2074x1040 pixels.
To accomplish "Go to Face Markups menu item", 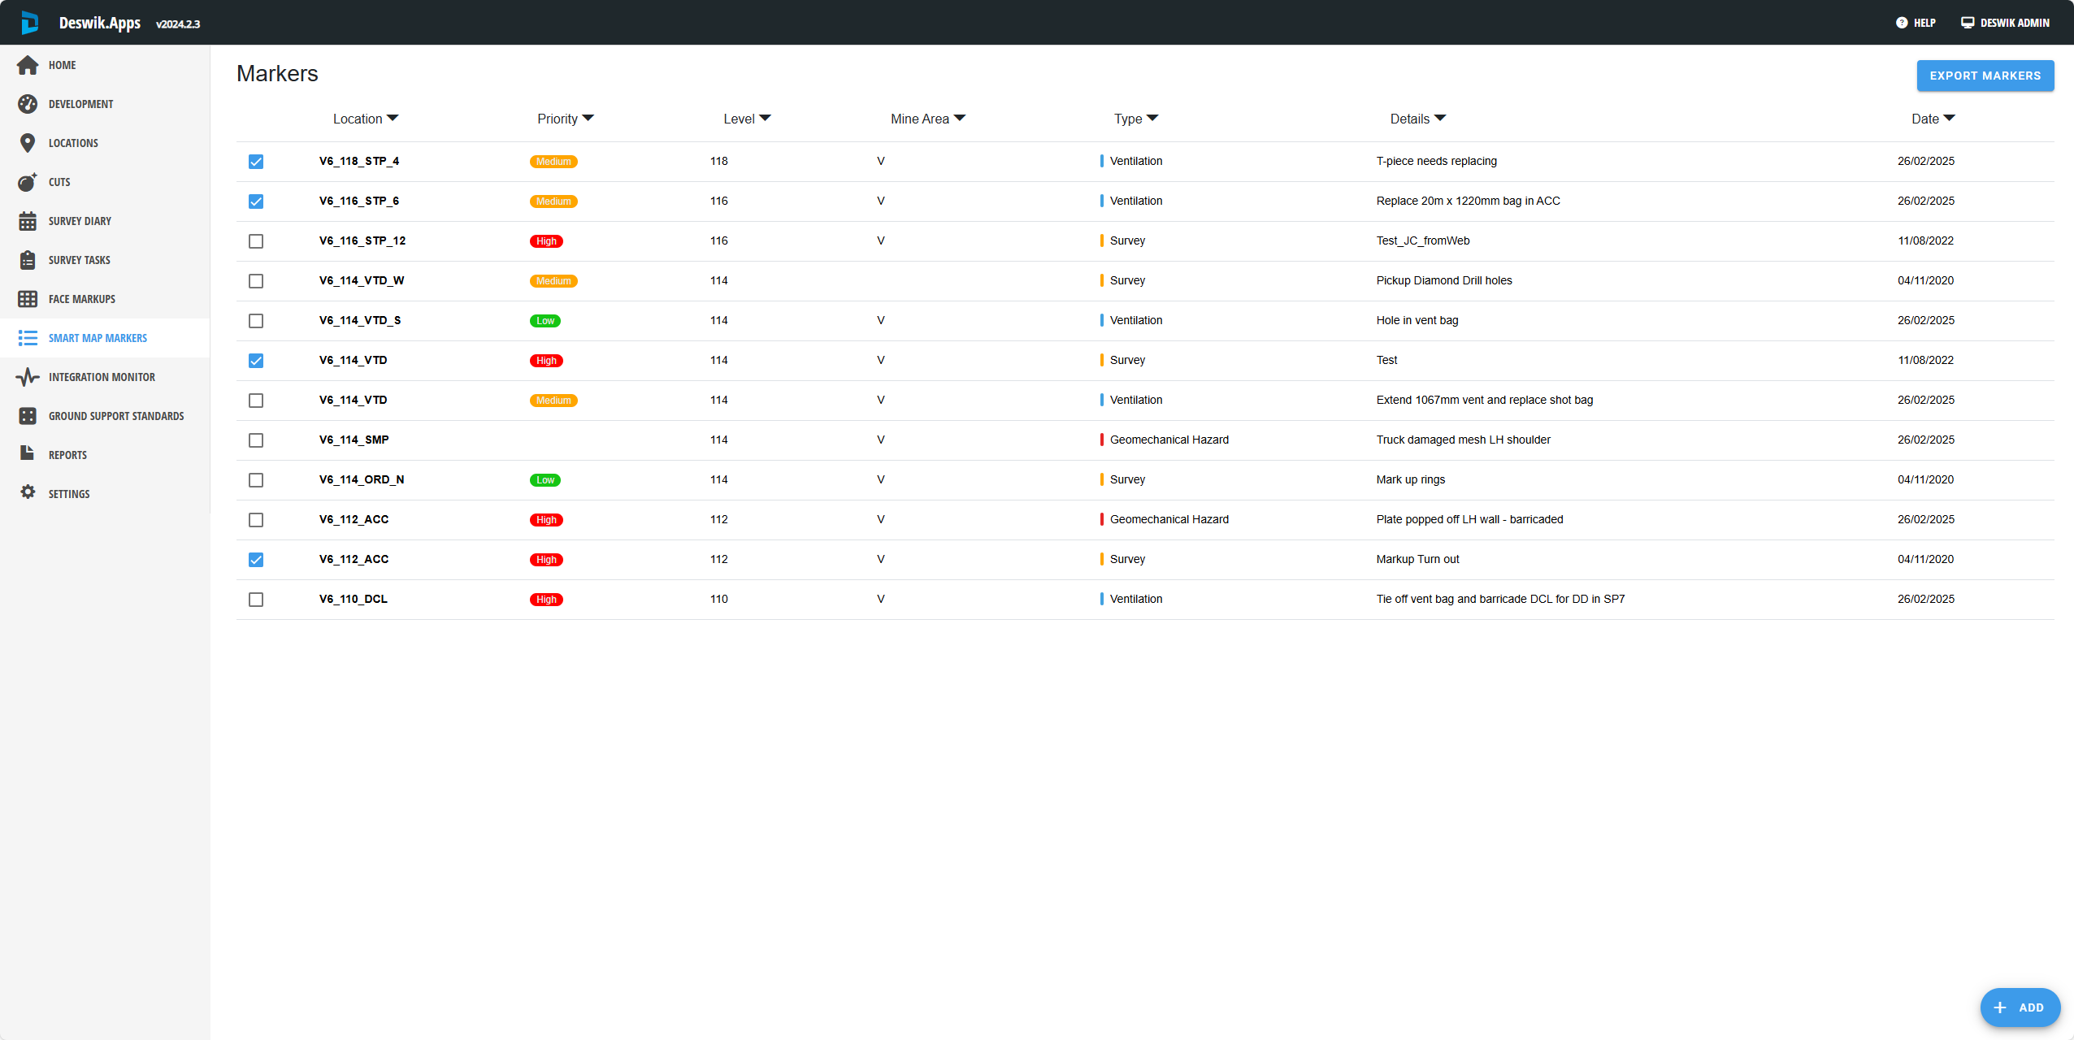I will 81,299.
